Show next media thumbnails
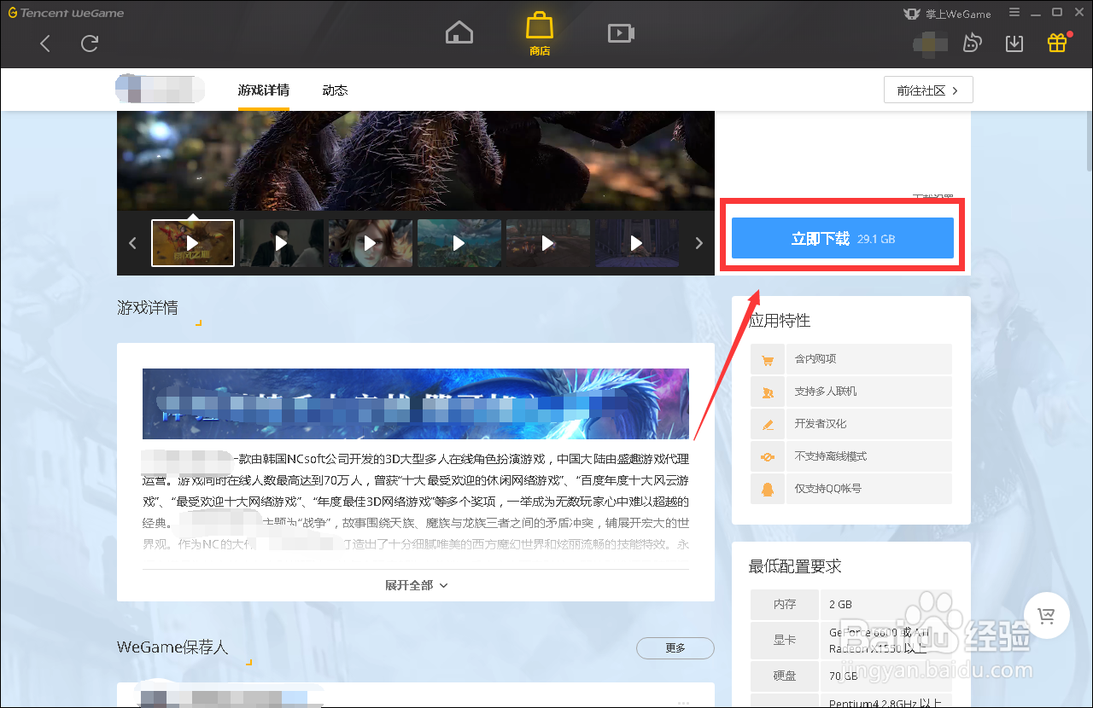1093x708 pixels. pyautogui.click(x=699, y=243)
